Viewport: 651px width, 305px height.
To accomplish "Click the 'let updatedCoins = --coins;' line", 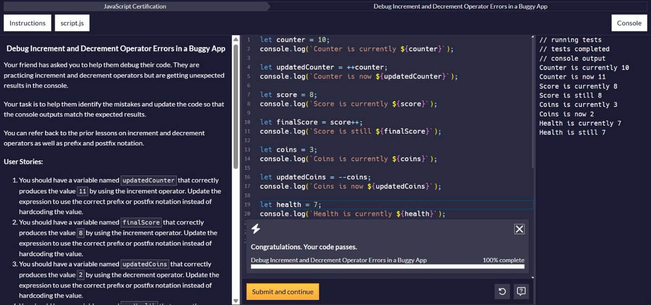I will (x=315, y=177).
